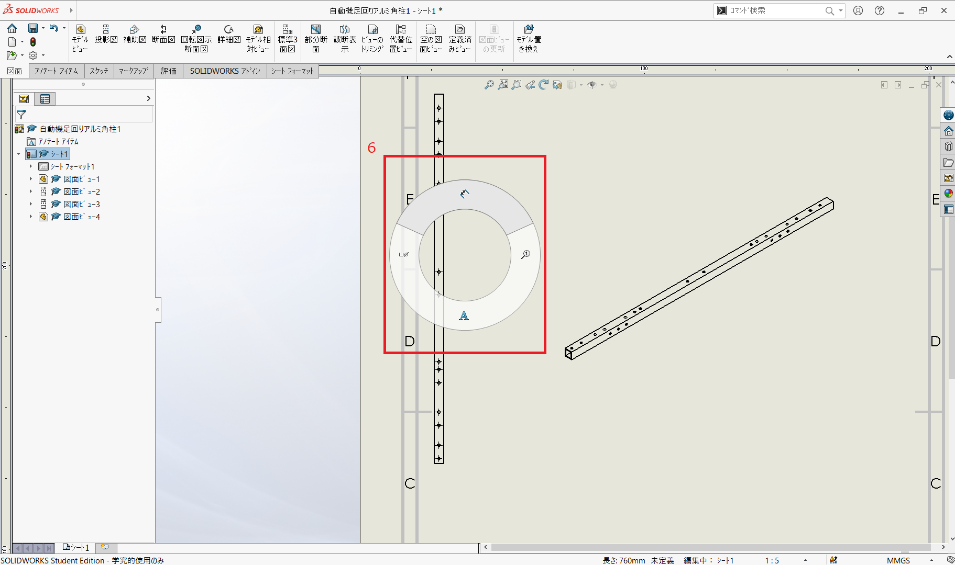Select the Section View (断面図) tool
This screenshot has height=565, width=955.
pyautogui.click(x=163, y=34)
